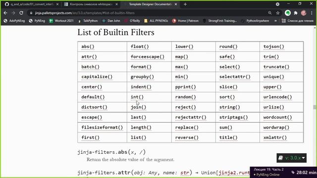View the site lock icon info
Viewport: 317px width, 178px height.
31,13
